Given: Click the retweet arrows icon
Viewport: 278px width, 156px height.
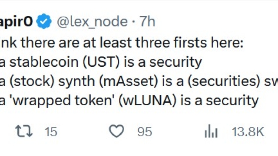Looking at the screenshot, I should [x=24, y=131].
